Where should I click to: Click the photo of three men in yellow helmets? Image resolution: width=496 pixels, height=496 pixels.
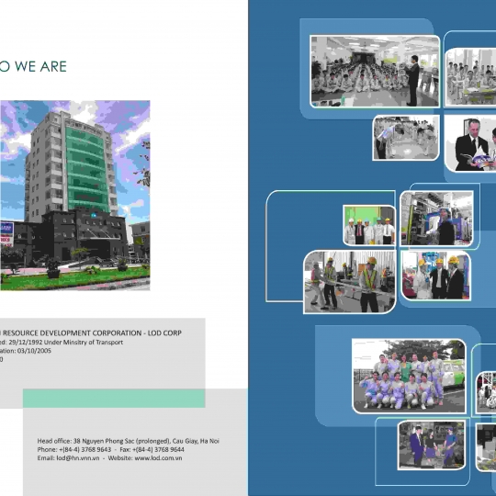pyautogui.click(x=436, y=276)
